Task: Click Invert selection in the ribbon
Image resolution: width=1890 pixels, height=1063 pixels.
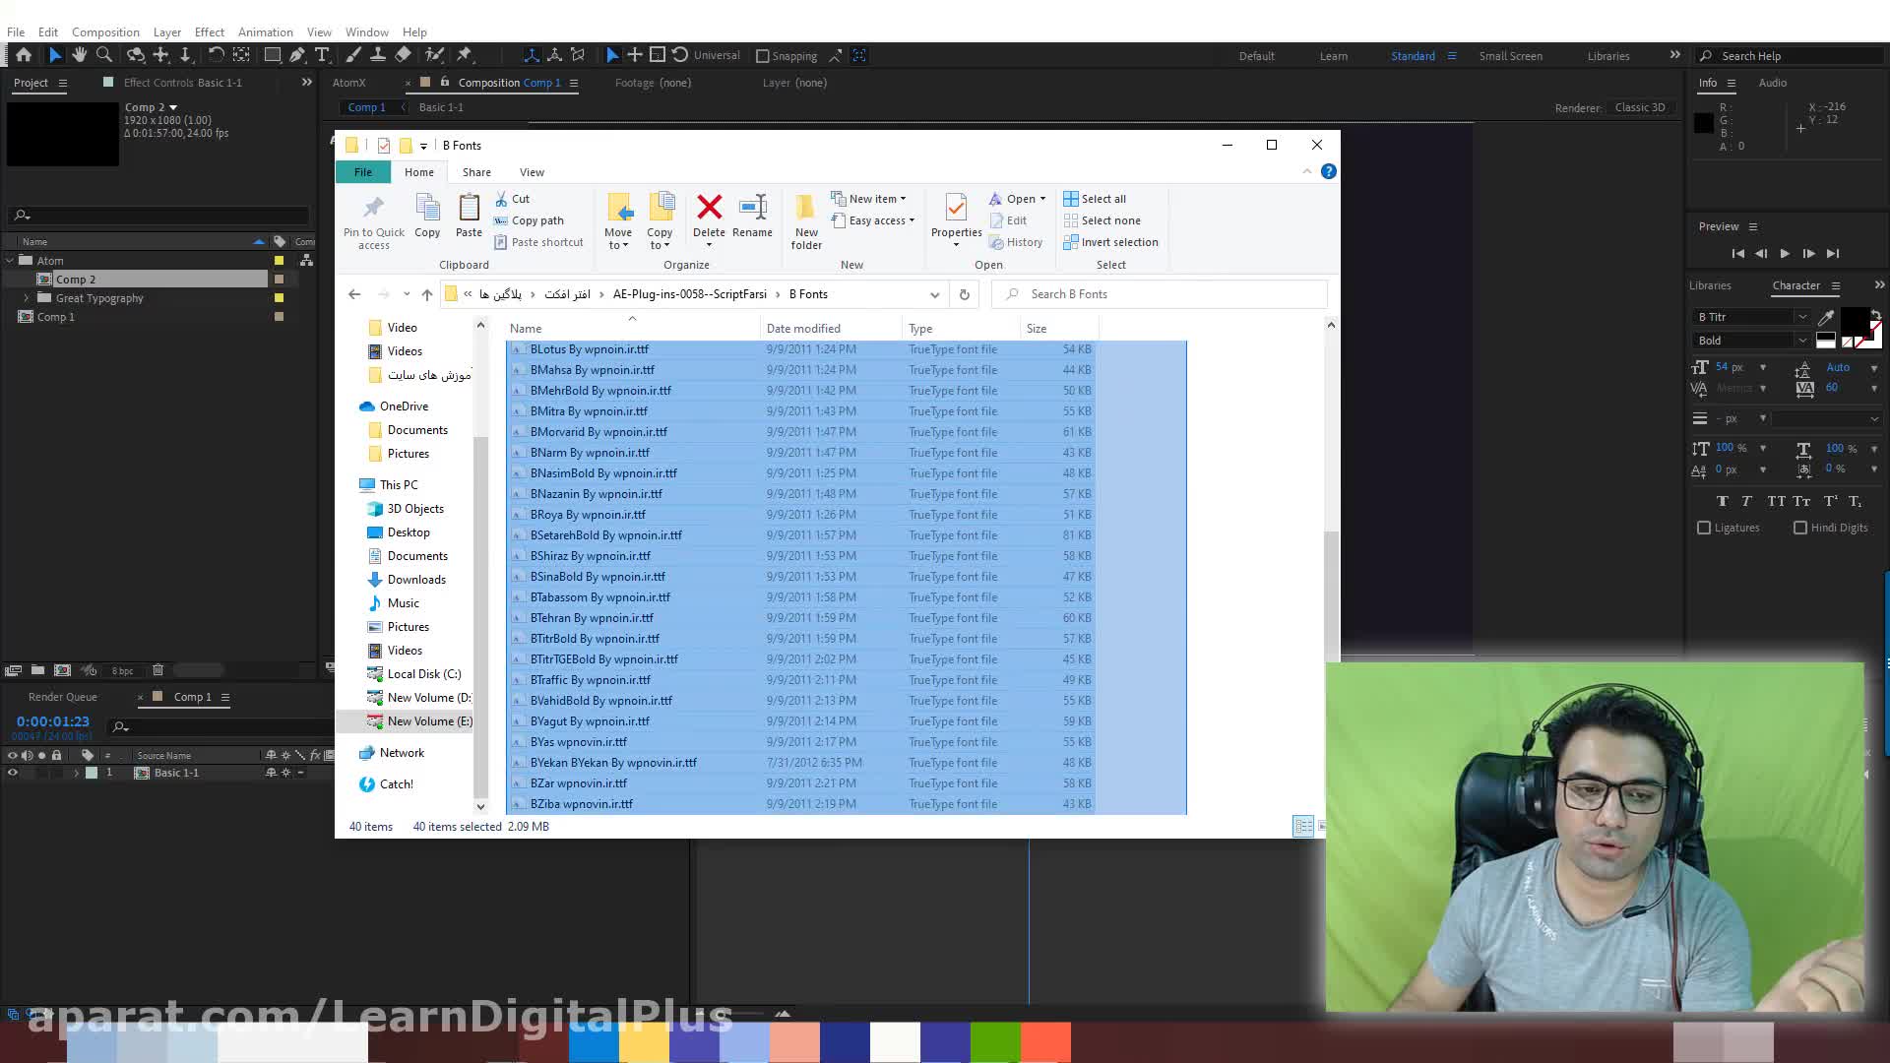Action: pos(1118,242)
